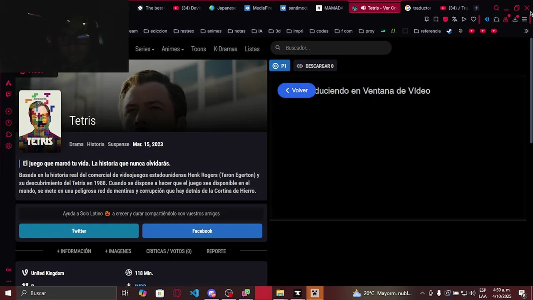Open the CRITICAS / VOTOS (0) tab

click(x=169, y=251)
